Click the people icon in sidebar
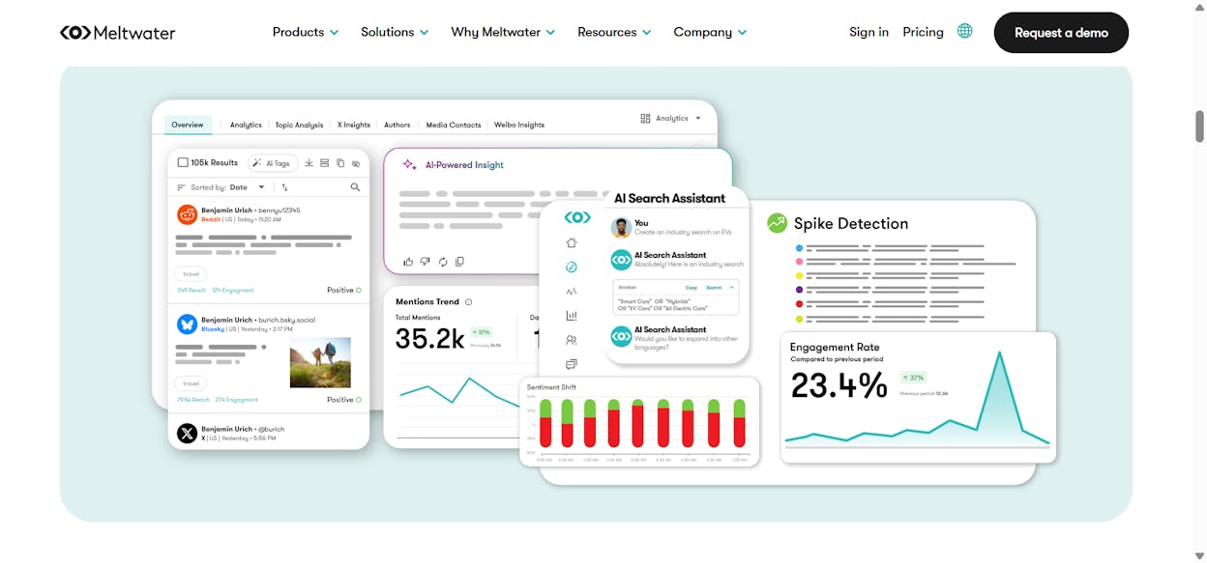Image resolution: width=1207 pixels, height=563 pixels. click(x=572, y=340)
